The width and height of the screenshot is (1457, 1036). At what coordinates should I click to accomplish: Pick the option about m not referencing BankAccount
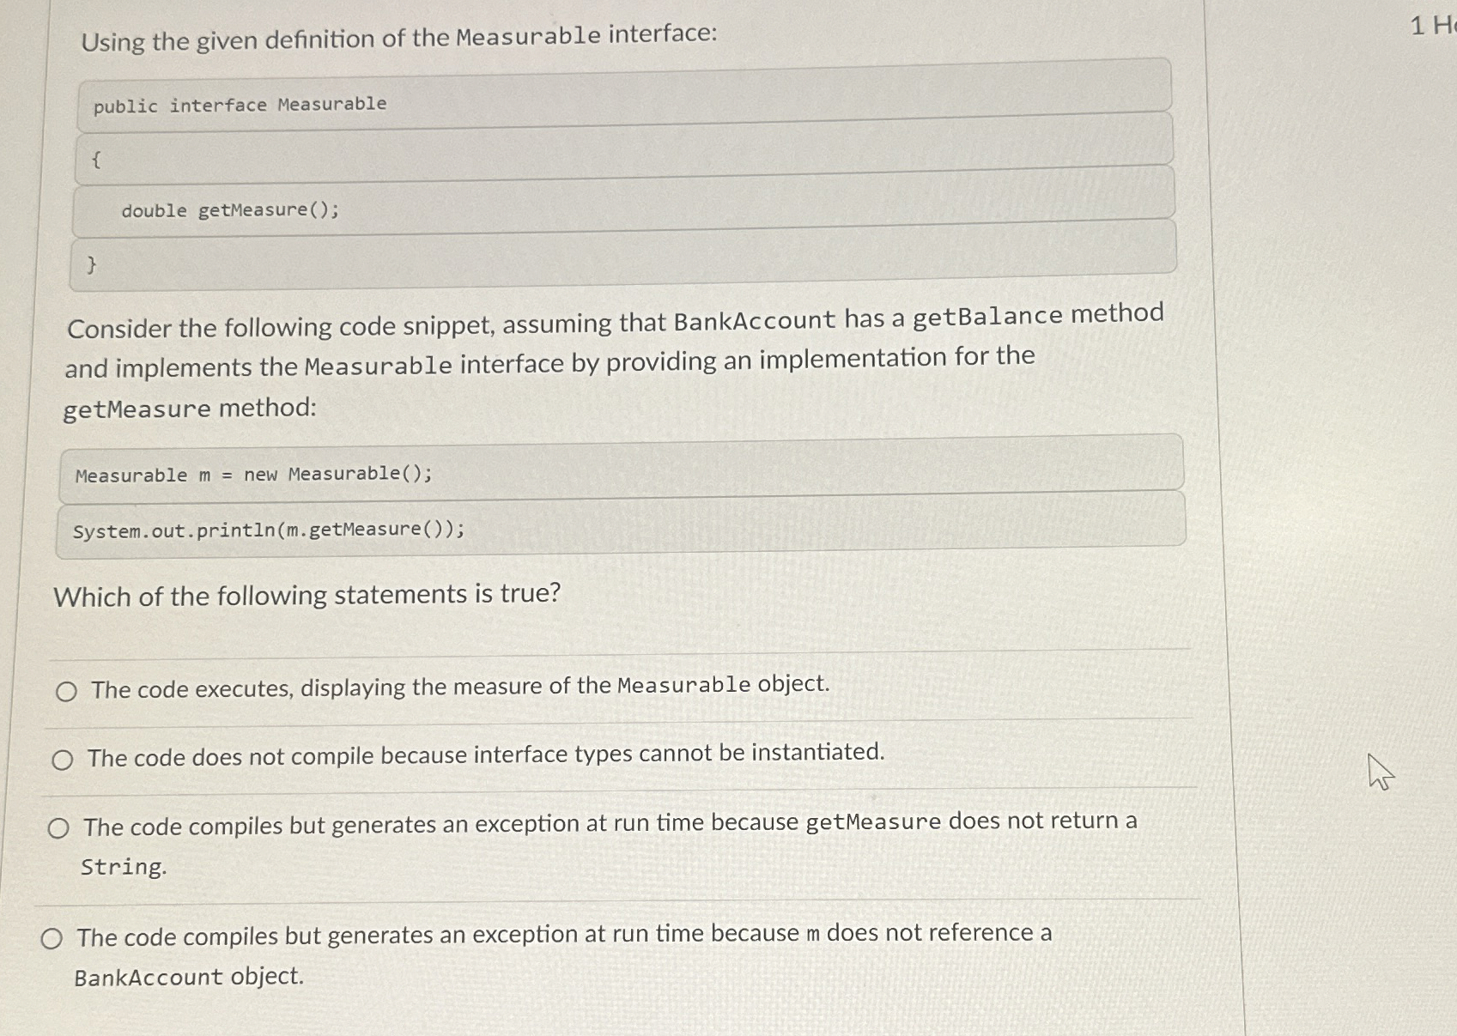(53, 937)
